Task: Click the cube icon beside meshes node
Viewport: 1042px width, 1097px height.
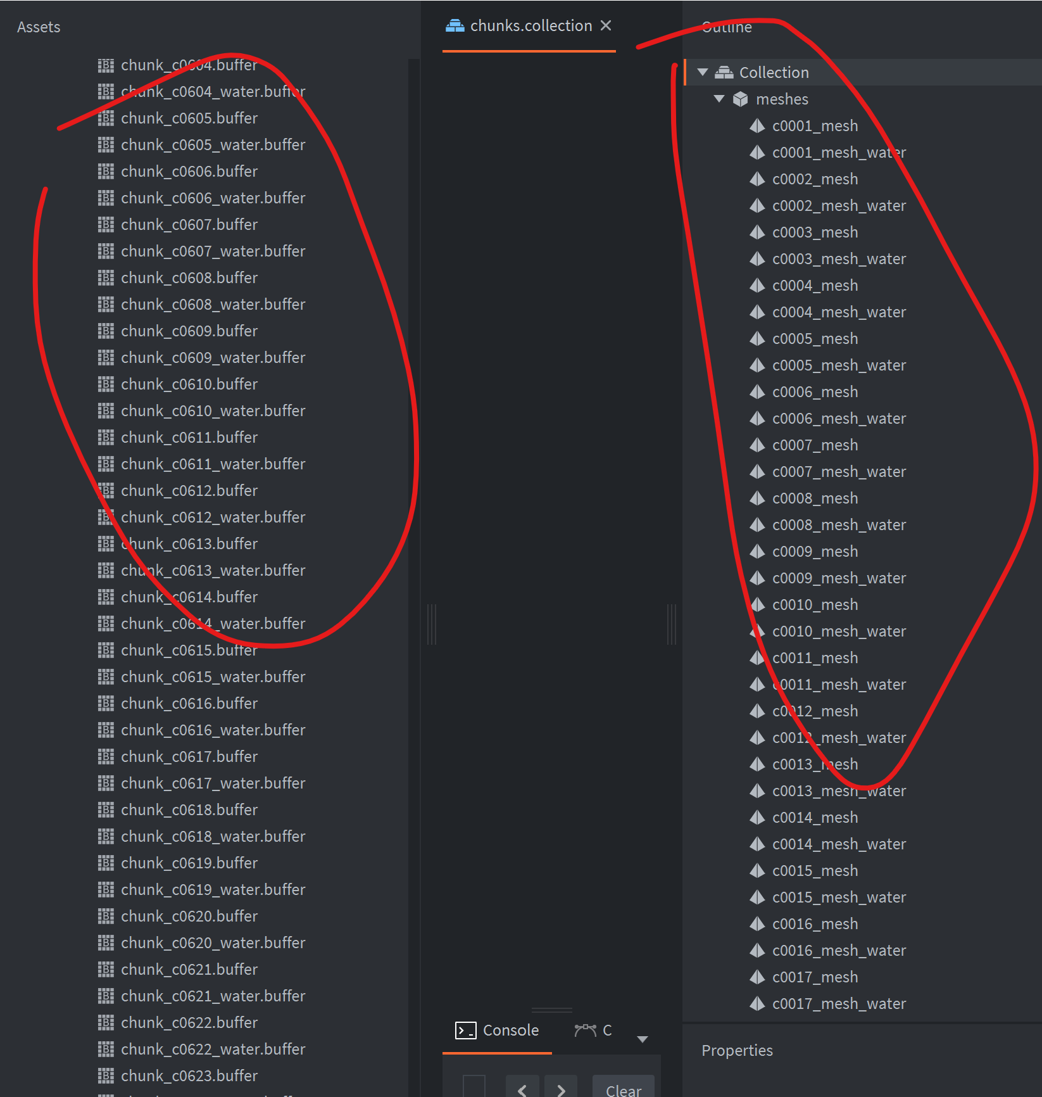Action: 741,99
